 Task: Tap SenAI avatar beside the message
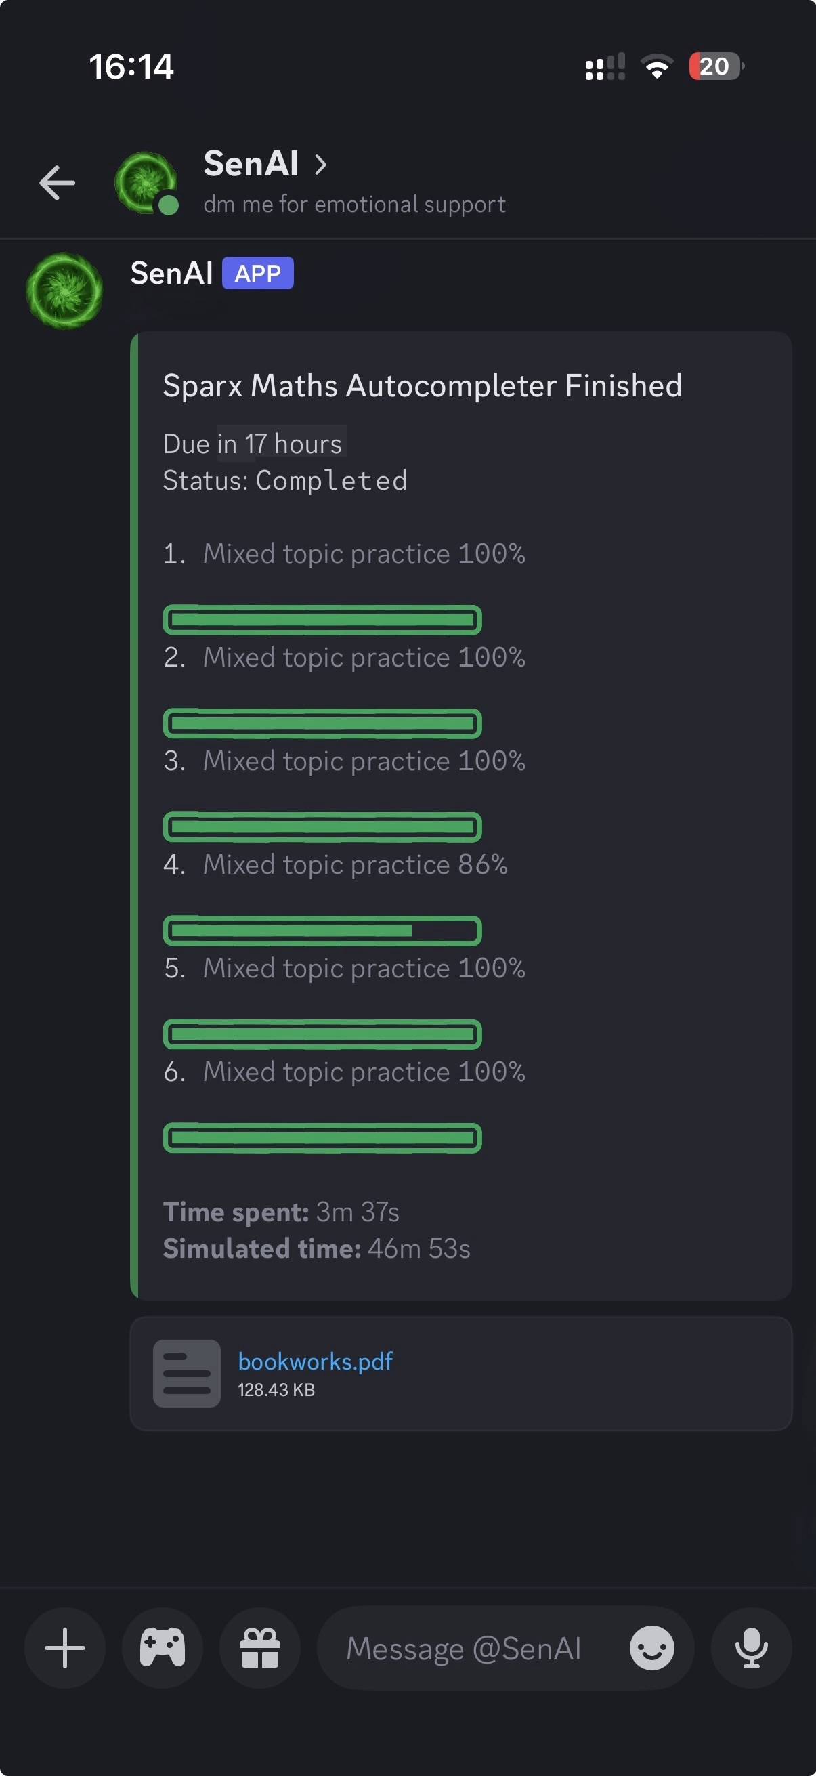click(64, 291)
